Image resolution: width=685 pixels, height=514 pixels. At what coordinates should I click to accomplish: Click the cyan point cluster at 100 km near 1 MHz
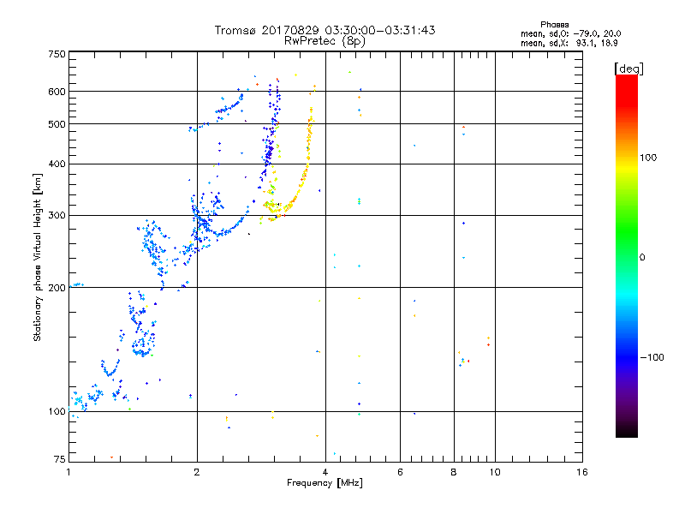click(79, 401)
